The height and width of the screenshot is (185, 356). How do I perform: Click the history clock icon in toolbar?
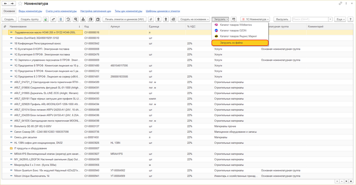68,20
